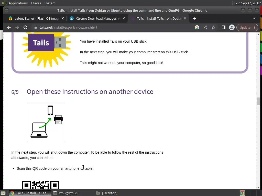Click the site padlock icon
Screen dimensions: 262x196
[35, 27]
